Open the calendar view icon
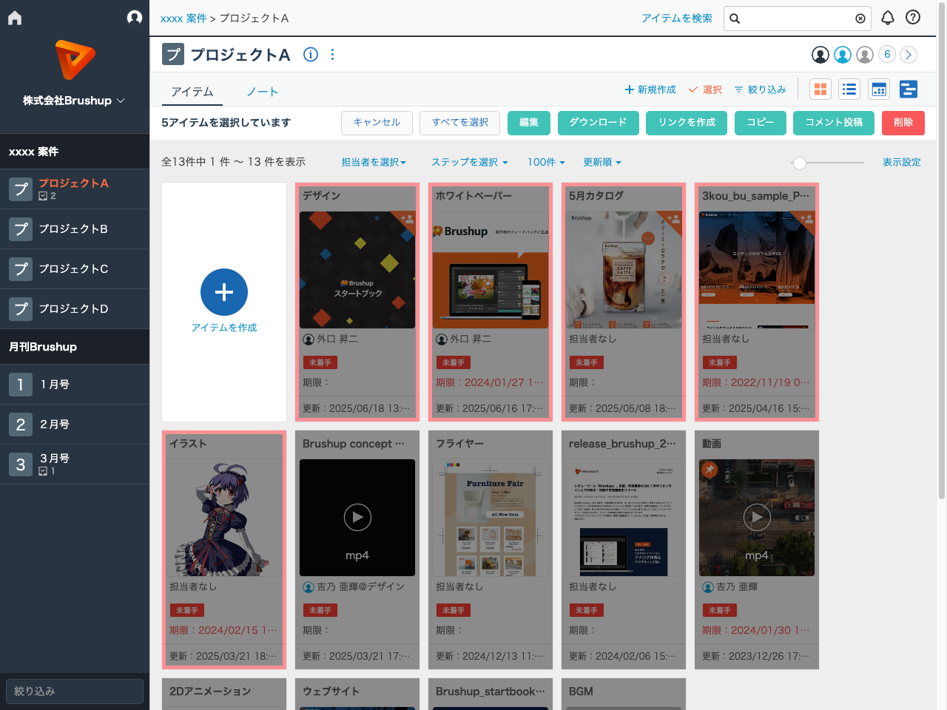 tap(879, 89)
